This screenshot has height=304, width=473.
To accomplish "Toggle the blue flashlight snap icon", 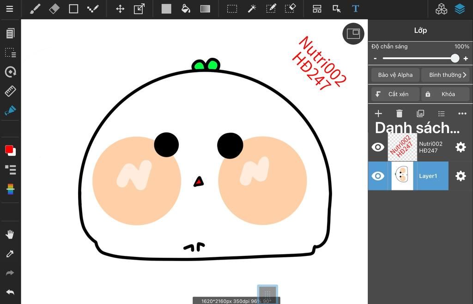I will (10, 110).
